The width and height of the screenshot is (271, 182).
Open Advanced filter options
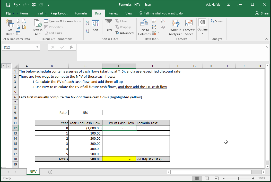coord(124,33)
